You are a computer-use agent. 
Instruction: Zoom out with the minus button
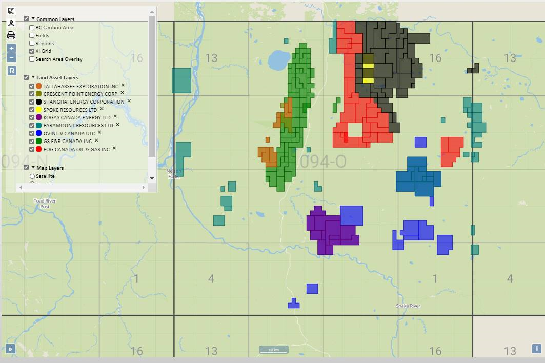click(x=12, y=58)
